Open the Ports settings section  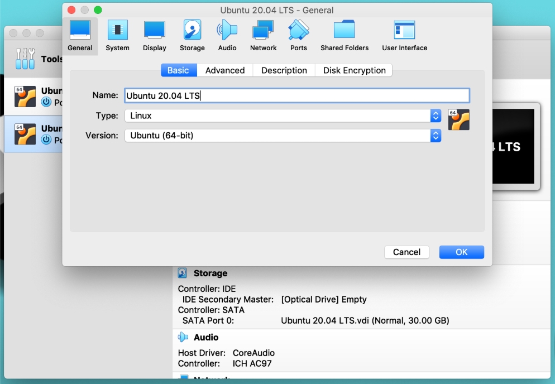[x=299, y=36]
